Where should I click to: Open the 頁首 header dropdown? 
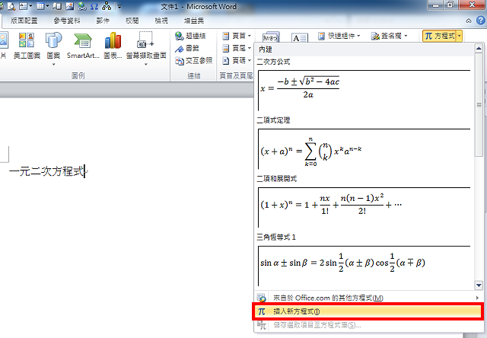(x=237, y=36)
